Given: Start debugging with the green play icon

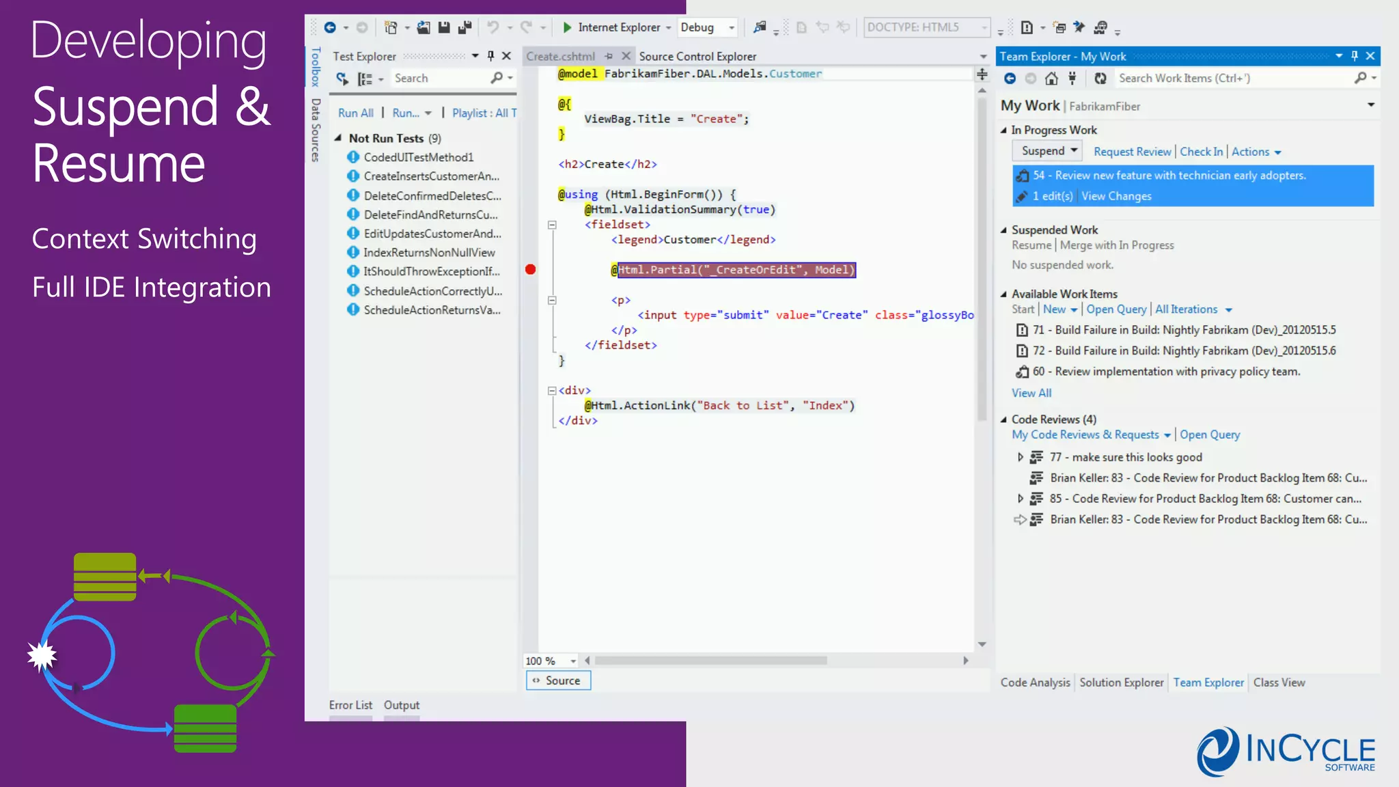Looking at the screenshot, I should pos(567,27).
